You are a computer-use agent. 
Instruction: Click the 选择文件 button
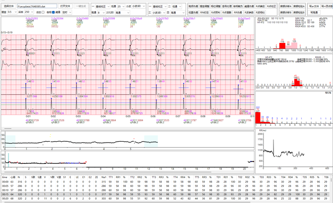pos(8,7)
